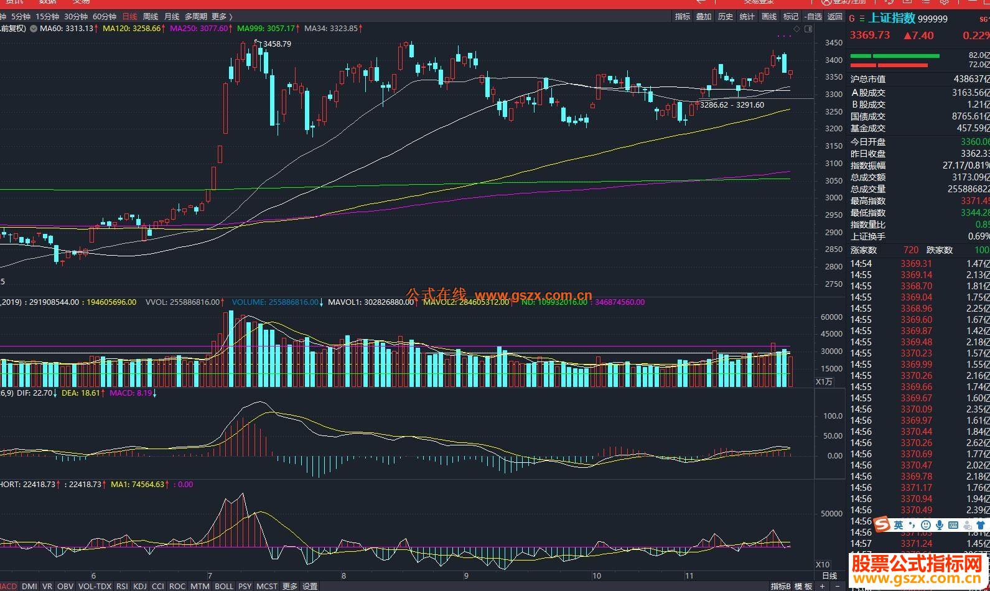The image size is (990, 591).
Task: Select the VR indicator tab
Action: [47, 586]
